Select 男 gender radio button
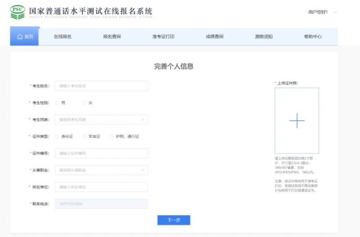The image size is (360, 237). [x=57, y=103]
